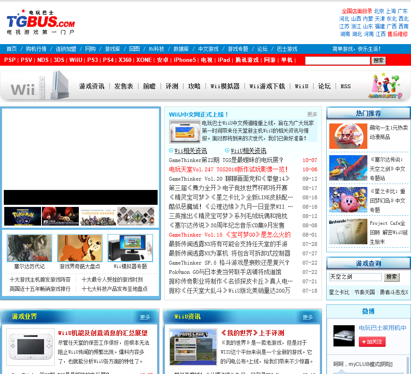
Task: Go to 首页 in the blue navigation bar
Action: point(12,49)
